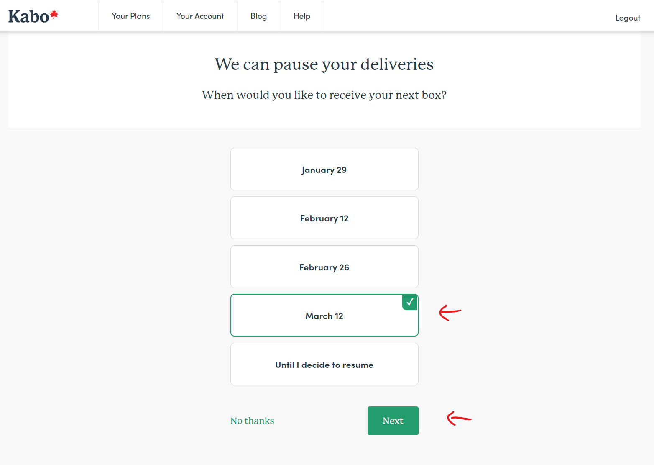
Task: Click the white header banner area
Action: pyautogui.click(x=324, y=80)
